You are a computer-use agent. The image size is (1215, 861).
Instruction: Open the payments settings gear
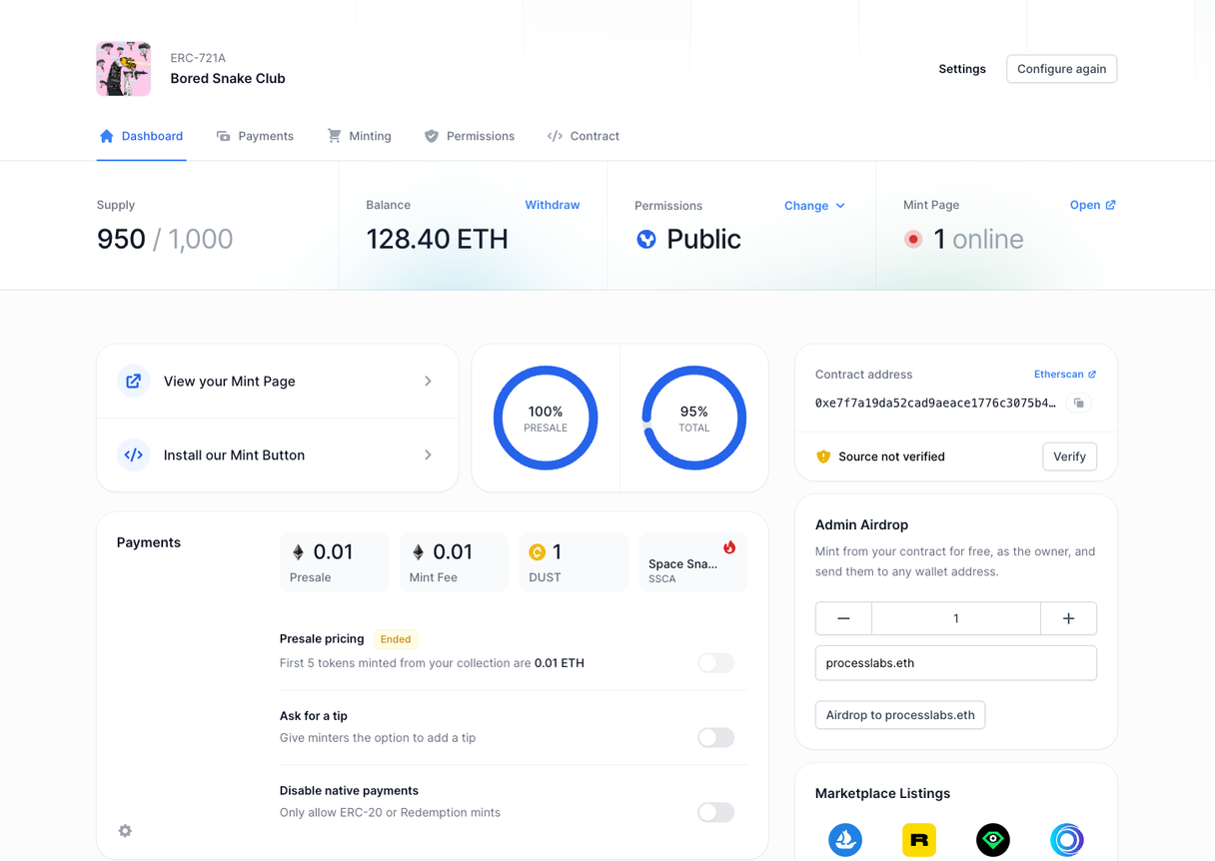[x=125, y=830]
